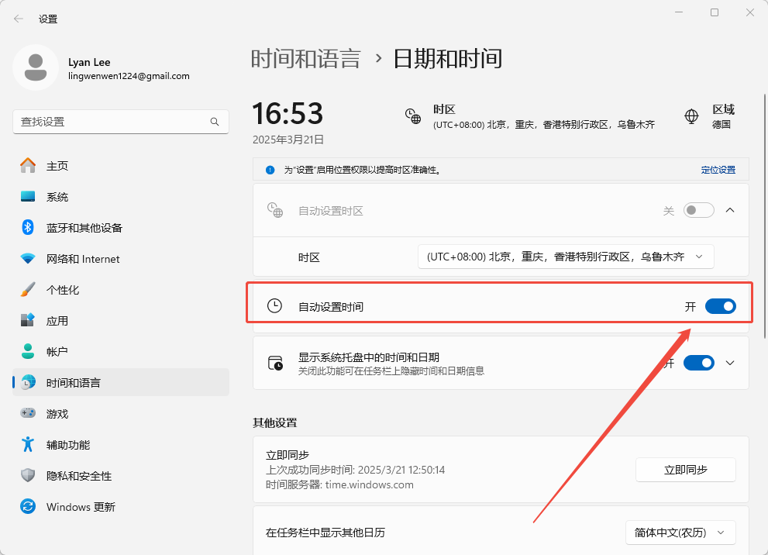Open 辅助功能 category label

[x=68, y=445]
